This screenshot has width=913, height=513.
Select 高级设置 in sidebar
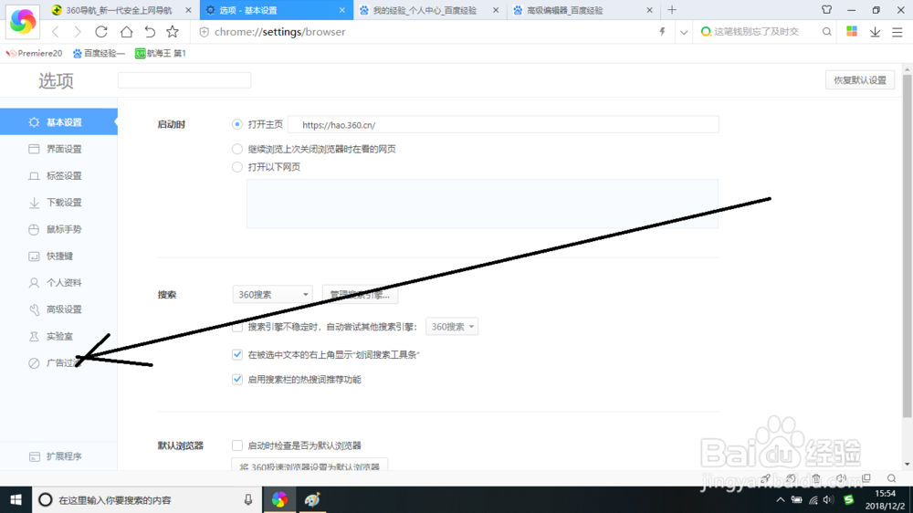coord(58,309)
